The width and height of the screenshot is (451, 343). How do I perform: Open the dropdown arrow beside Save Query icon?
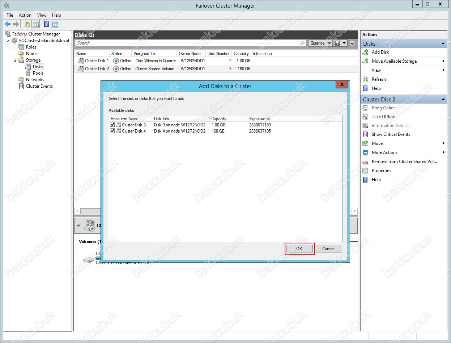(344, 43)
